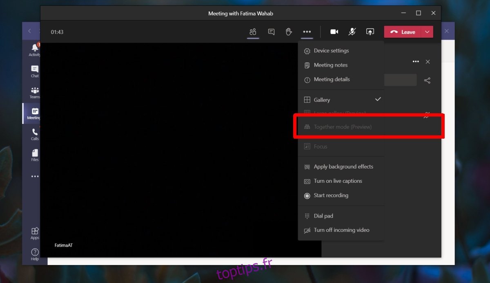The image size is (490, 283).
Task: Open Calls in the sidebar
Action: 35,134
